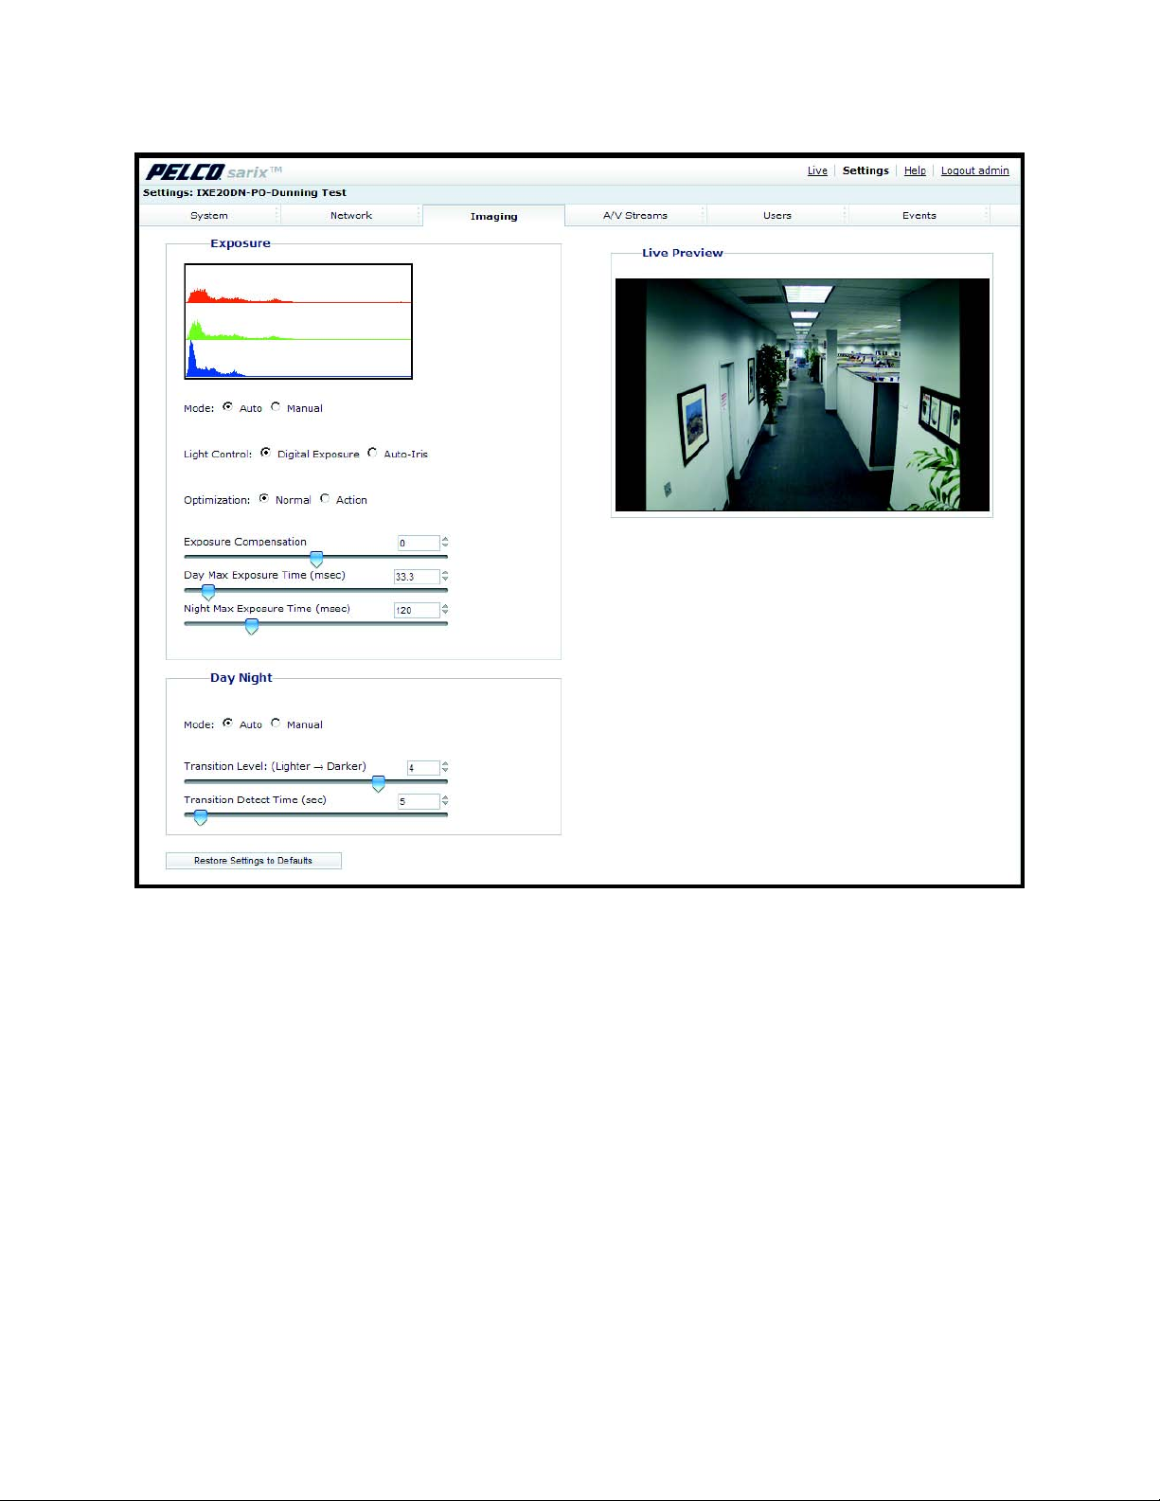Click the Live Preview camera image
The height and width of the screenshot is (1501, 1160).
[802, 395]
